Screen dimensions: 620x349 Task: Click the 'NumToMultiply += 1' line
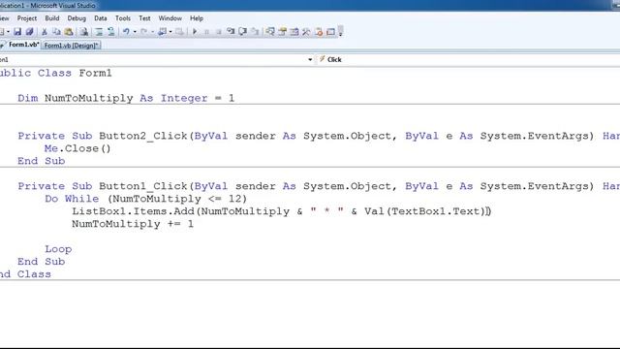click(133, 224)
